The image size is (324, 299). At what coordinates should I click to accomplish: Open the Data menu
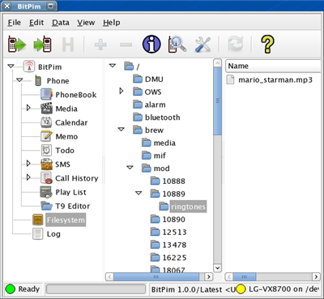pyautogui.click(x=61, y=23)
